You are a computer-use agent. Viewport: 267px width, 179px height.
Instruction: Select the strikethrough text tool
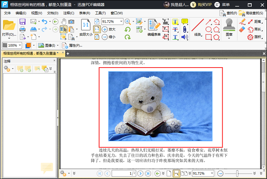(x=175, y=29)
